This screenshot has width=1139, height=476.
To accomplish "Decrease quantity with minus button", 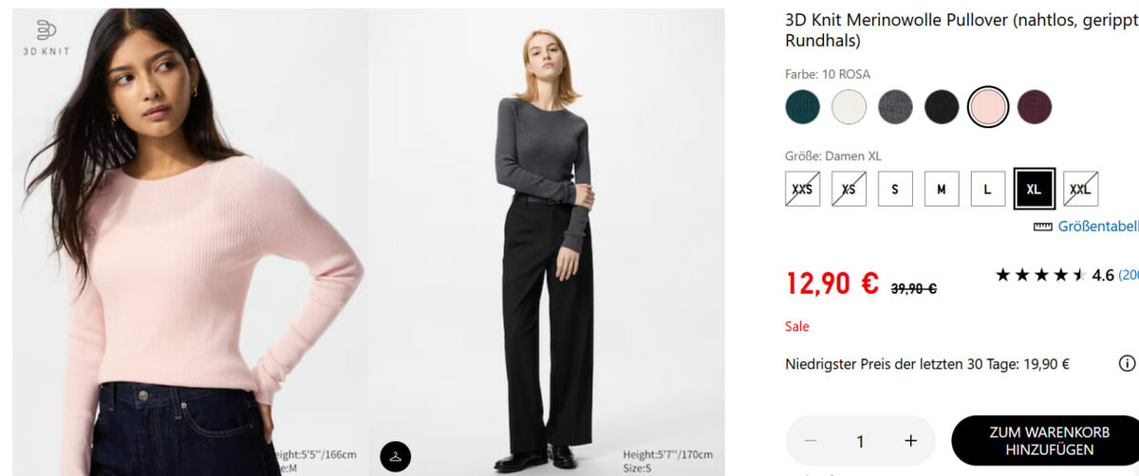I will (x=810, y=441).
